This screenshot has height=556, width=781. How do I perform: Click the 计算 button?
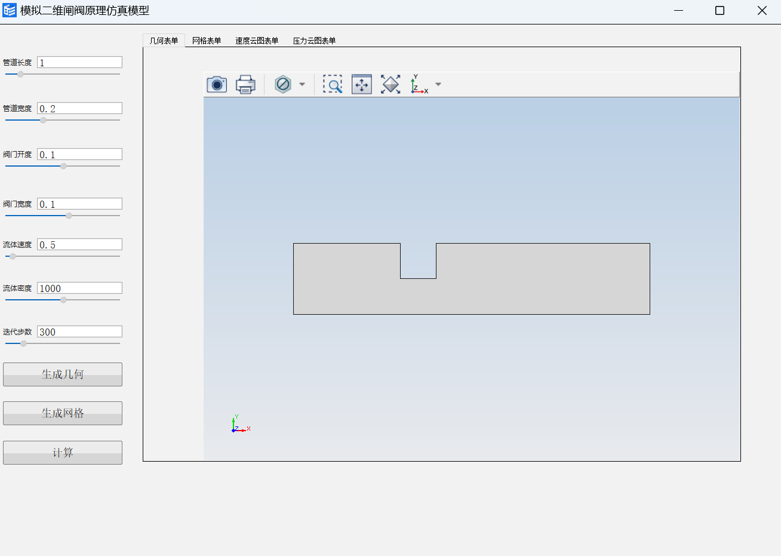[x=63, y=453]
